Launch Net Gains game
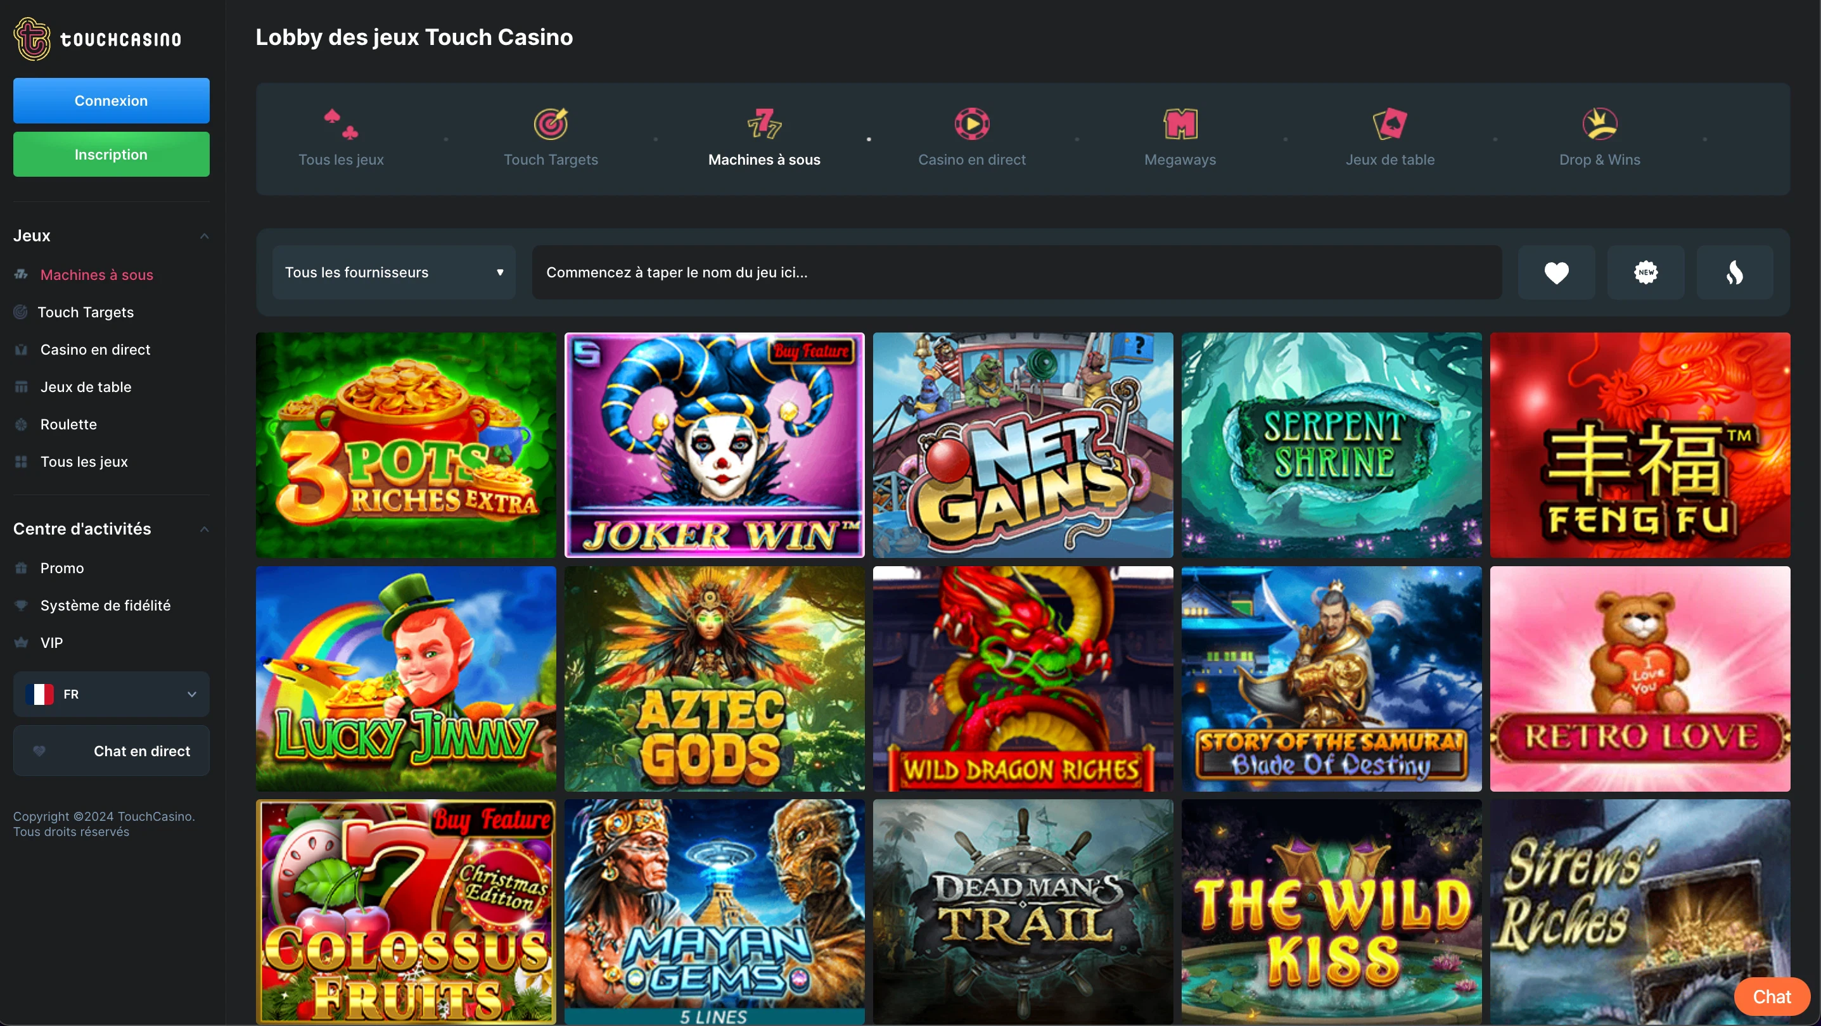 click(1023, 445)
